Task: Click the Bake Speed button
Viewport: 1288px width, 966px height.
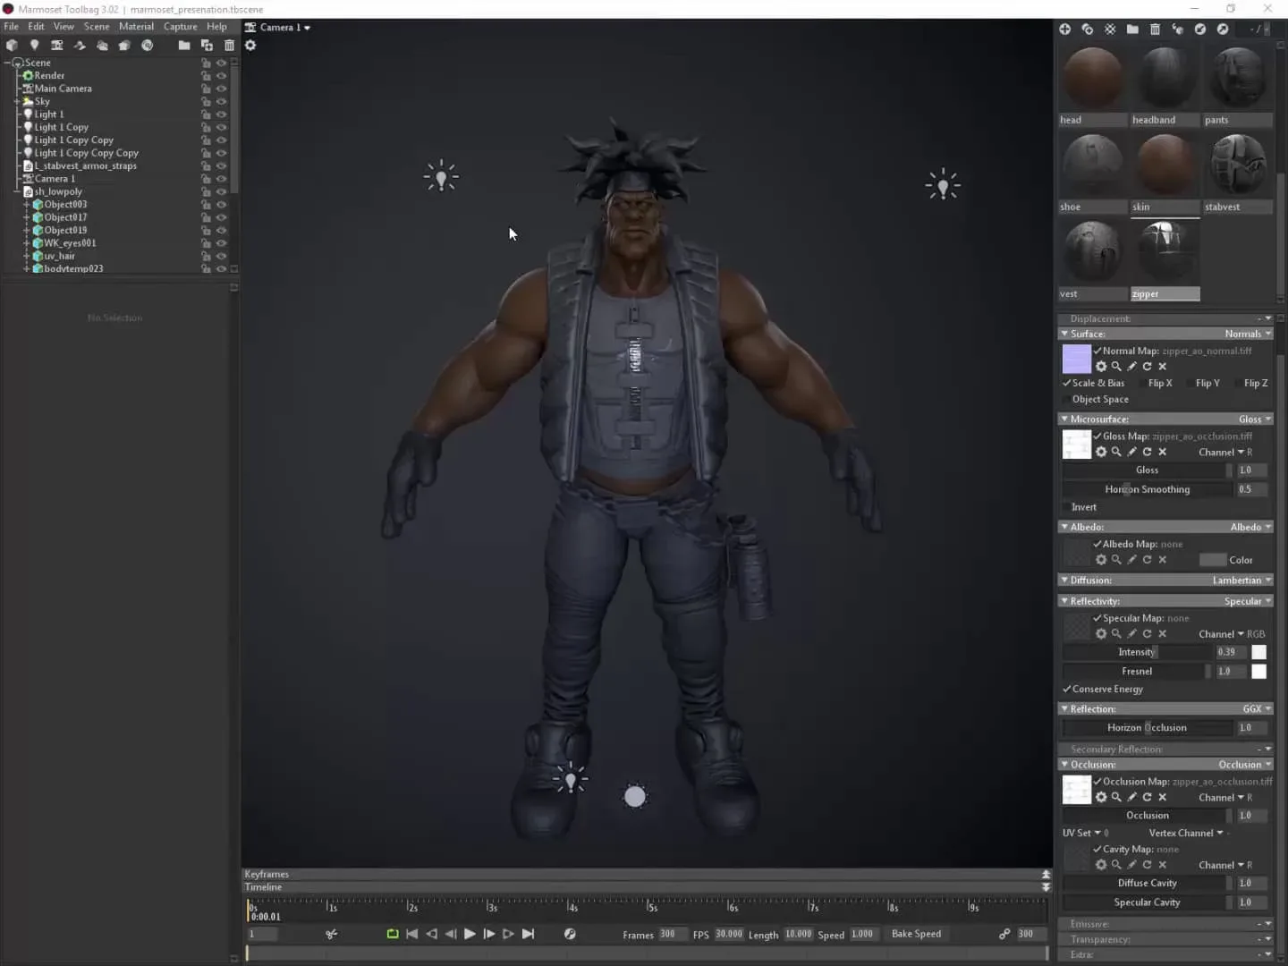Action: tap(917, 934)
